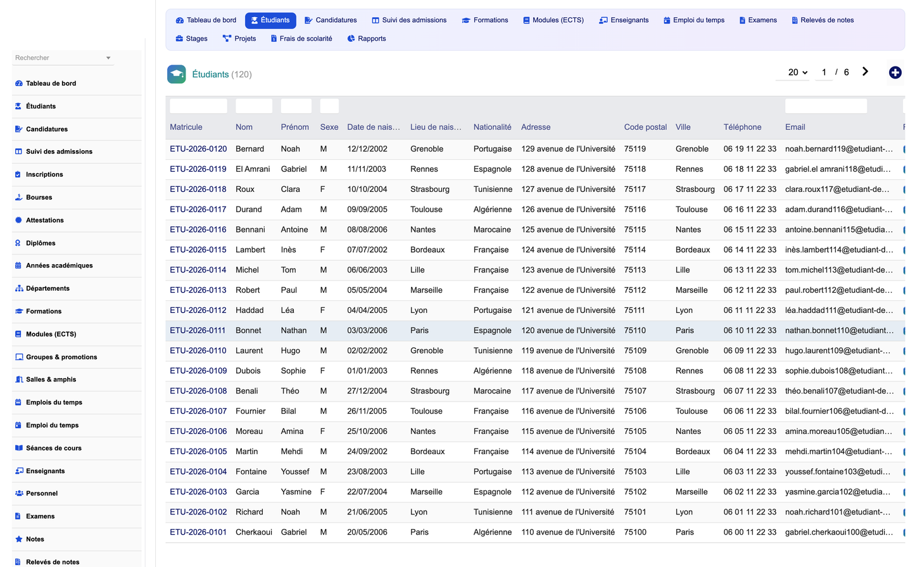Viewport: 915px width, 567px height.
Task: Switch to the Candidatures top tab
Action: point(331,20)
